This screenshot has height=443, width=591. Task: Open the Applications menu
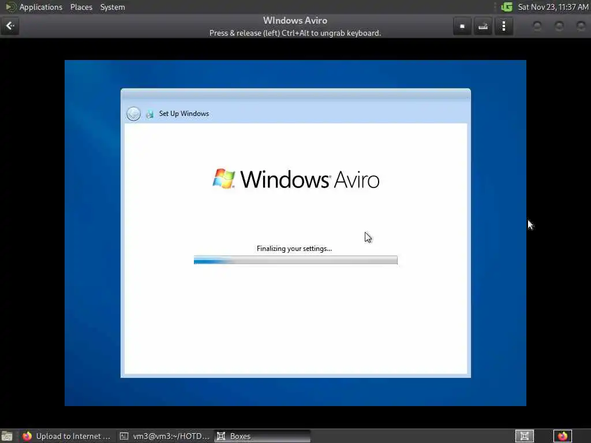41,7
